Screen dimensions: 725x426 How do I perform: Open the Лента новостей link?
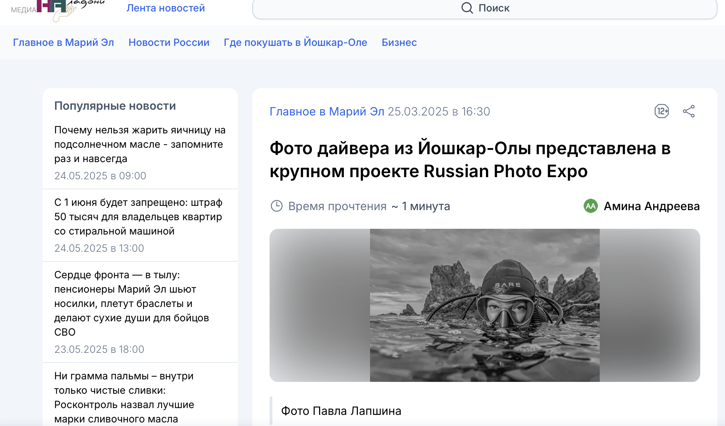click(165, 8)
